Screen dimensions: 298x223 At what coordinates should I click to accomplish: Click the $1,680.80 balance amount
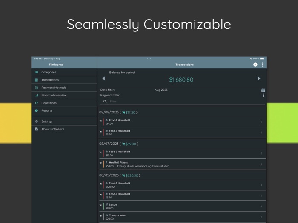coord(181,80)
